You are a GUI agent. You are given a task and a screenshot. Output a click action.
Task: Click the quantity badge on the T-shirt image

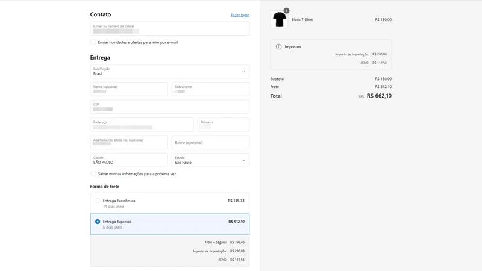[286, 11]
